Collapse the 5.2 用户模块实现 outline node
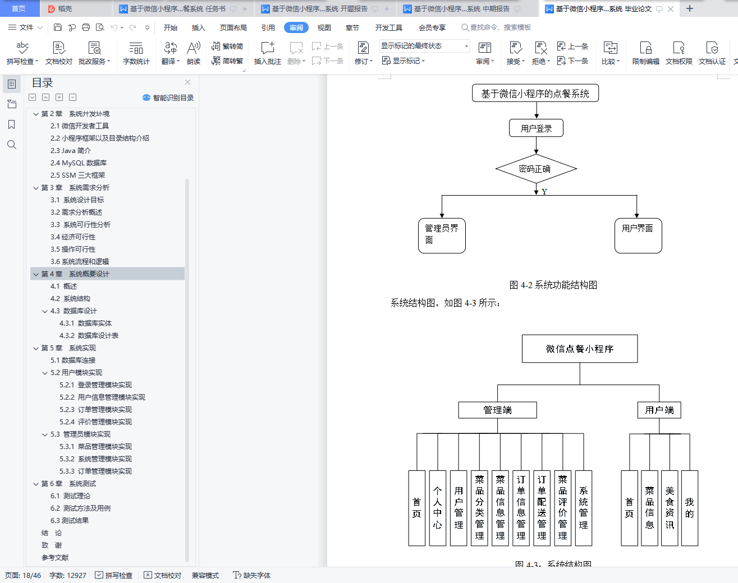Image resolution: width=738 pixels, height=583 pixels. [45, 373]
